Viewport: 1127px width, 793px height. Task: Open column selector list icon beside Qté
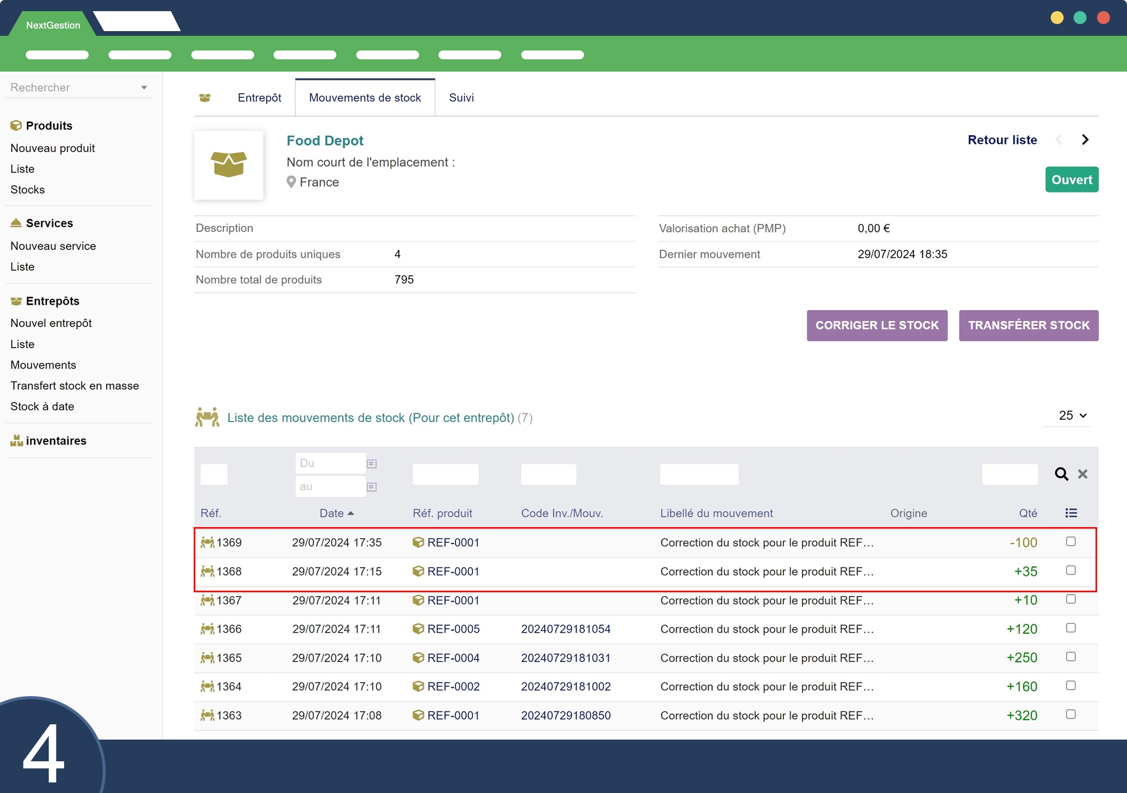1071,513
